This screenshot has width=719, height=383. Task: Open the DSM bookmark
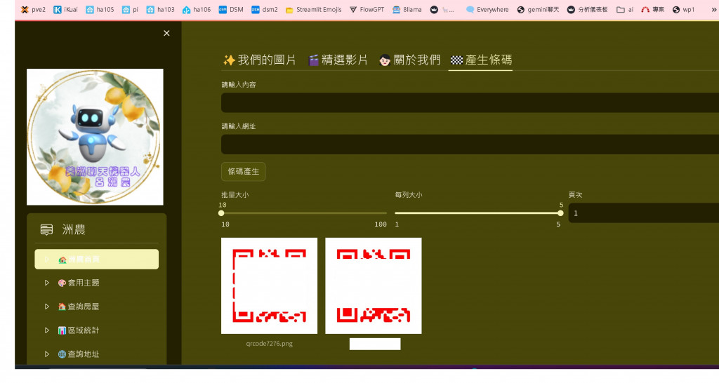(x=231, y=10)
